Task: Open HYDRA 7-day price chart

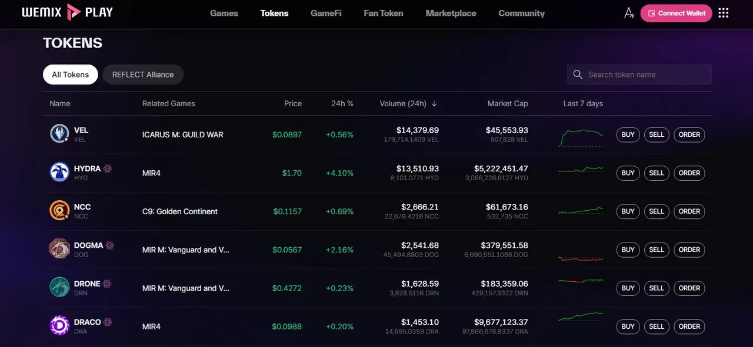Action: pos(581,170)
